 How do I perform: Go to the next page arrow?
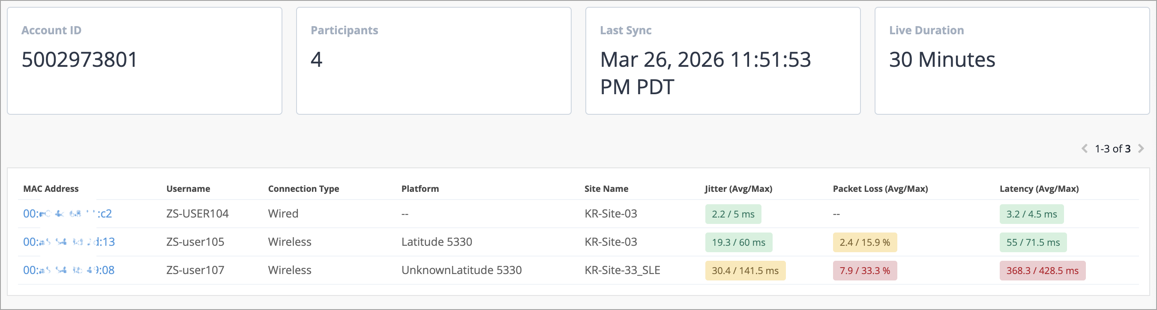coord(1141,149)
